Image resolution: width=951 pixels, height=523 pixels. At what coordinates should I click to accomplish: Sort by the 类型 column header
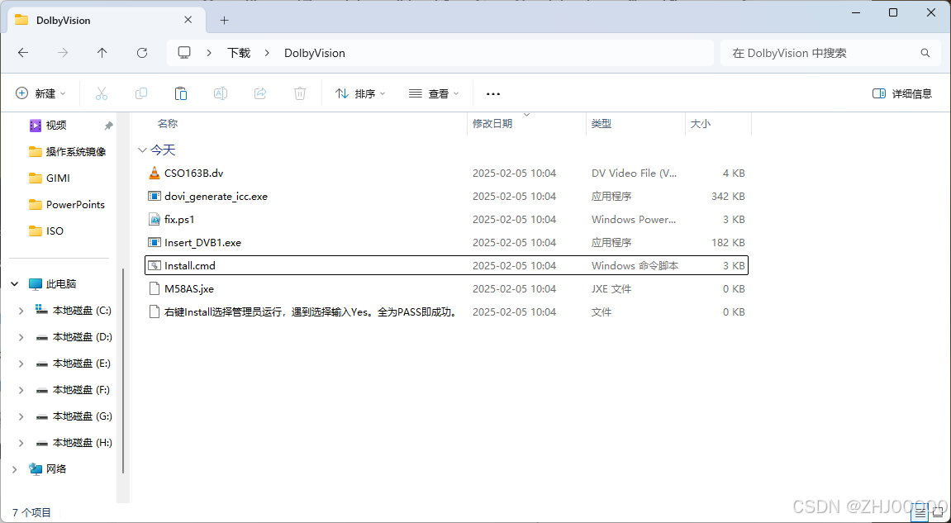[x=602, y=124]
